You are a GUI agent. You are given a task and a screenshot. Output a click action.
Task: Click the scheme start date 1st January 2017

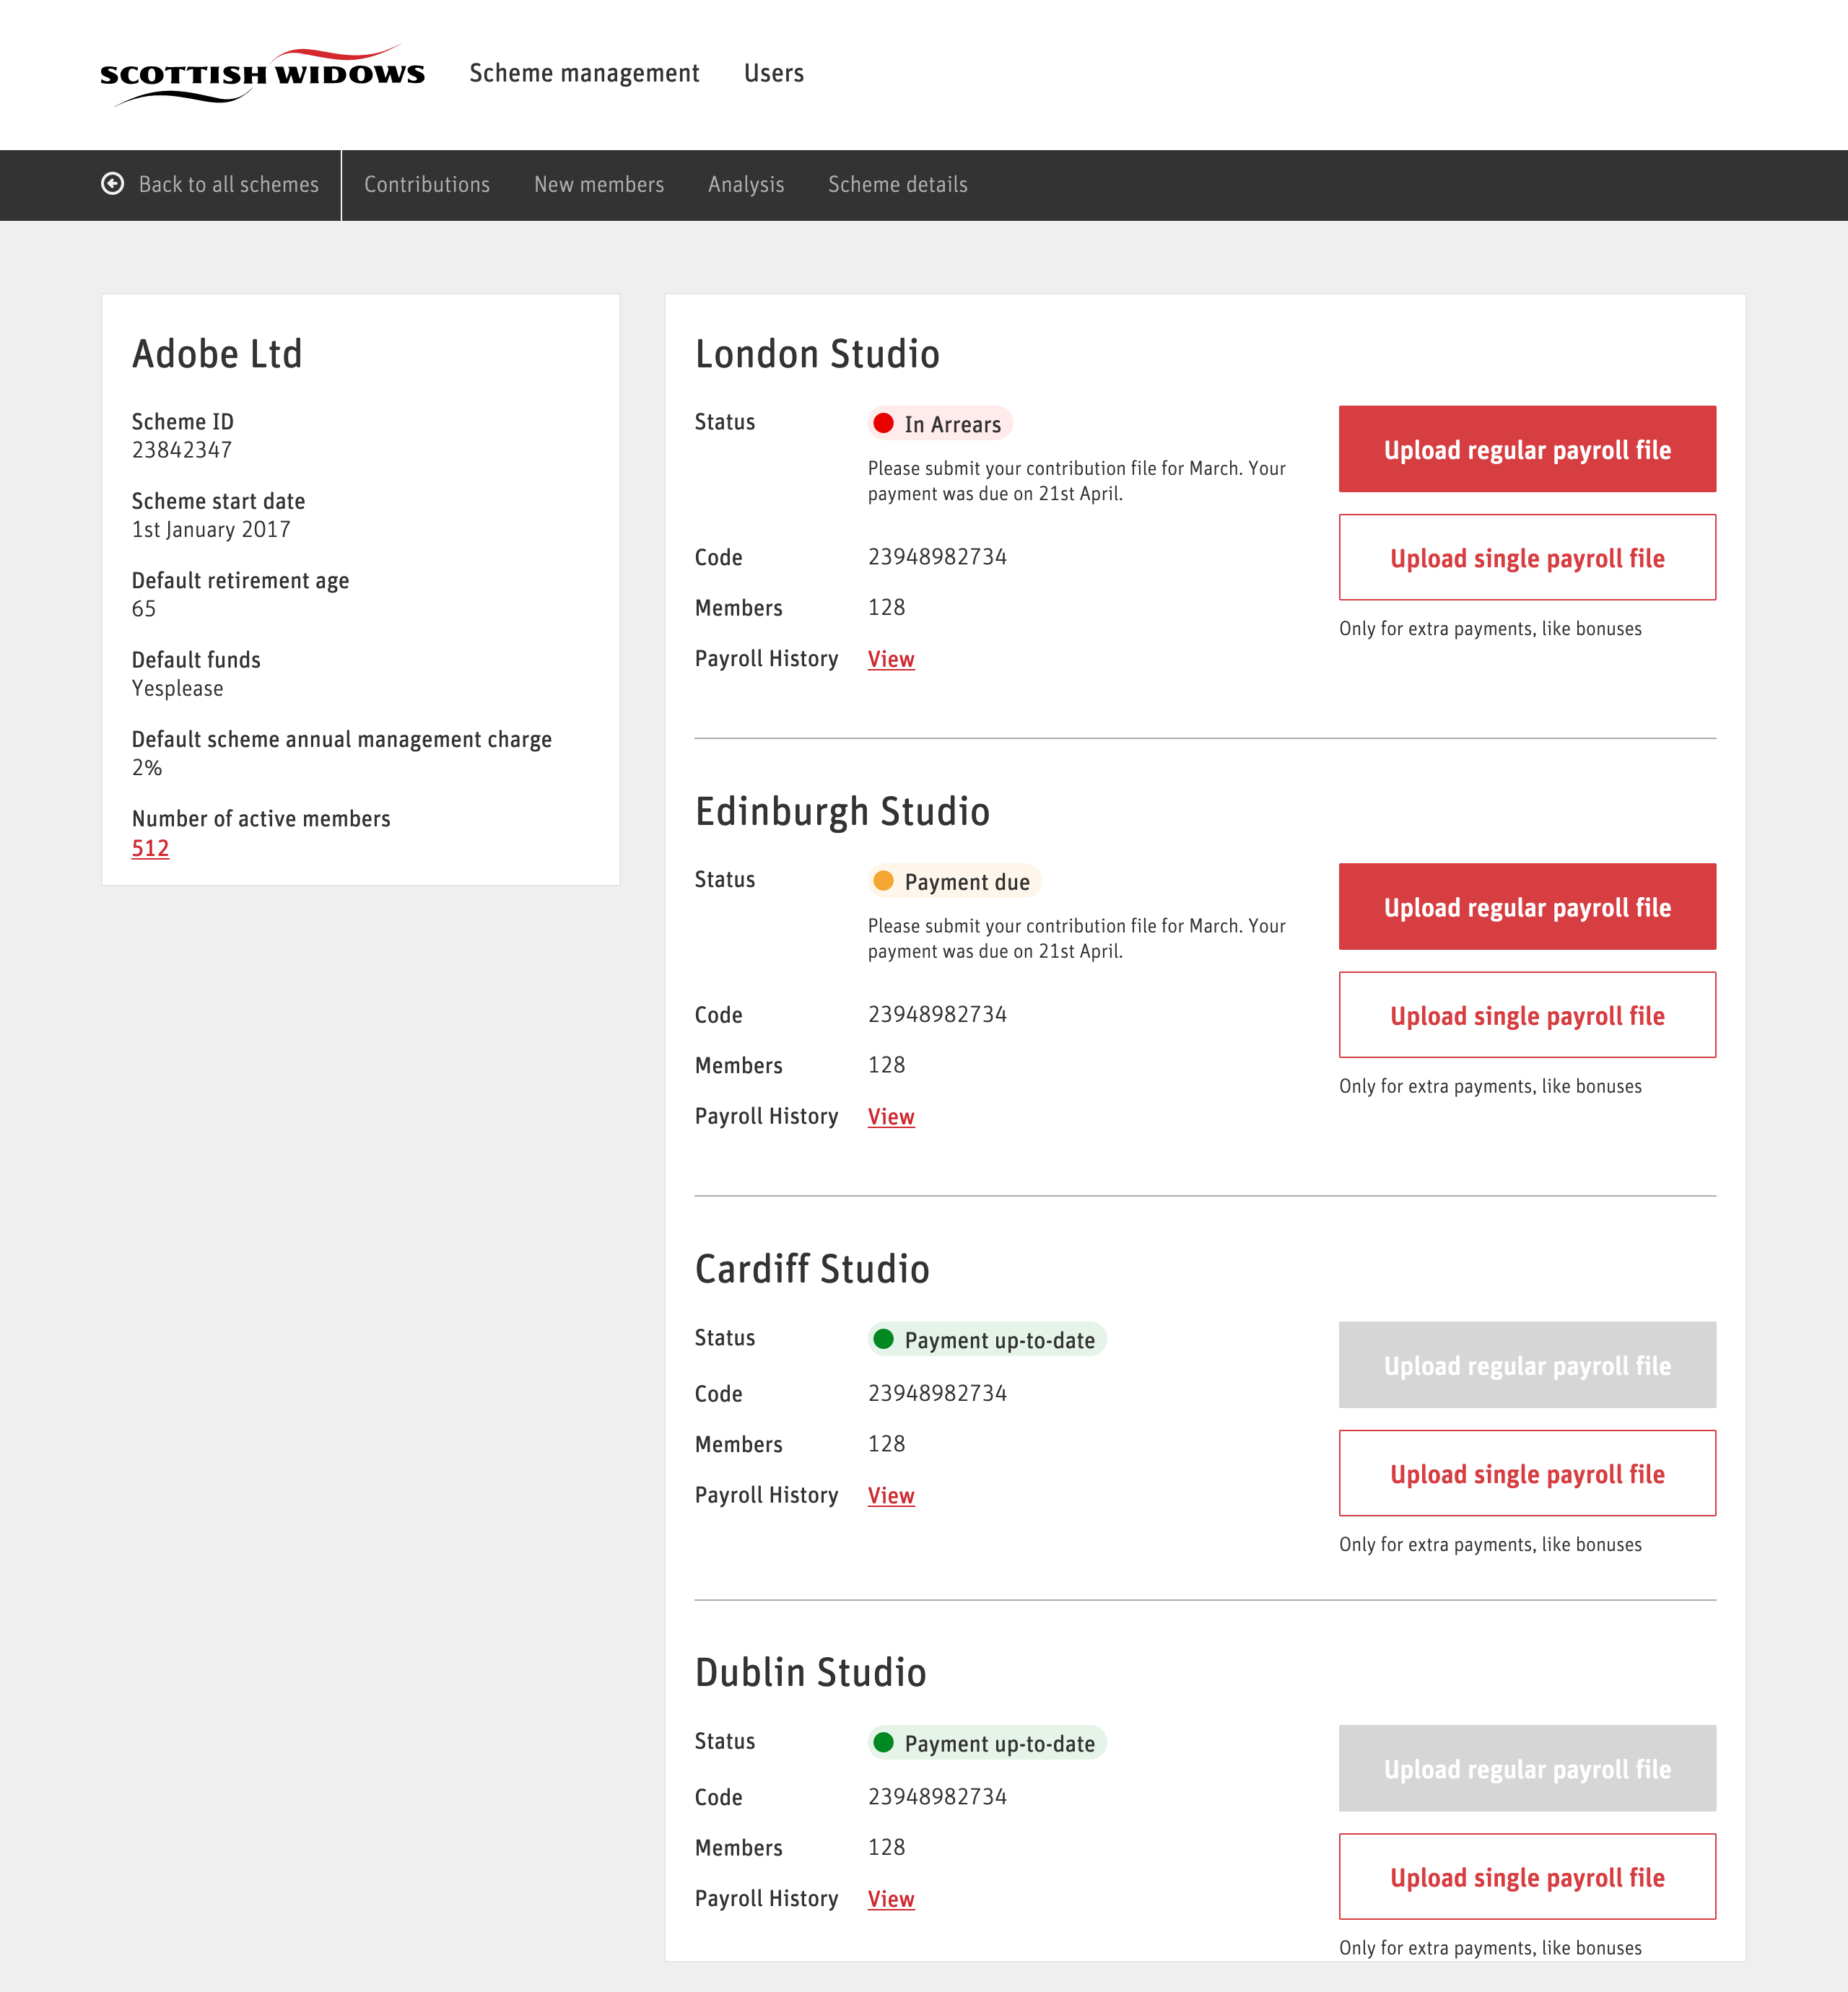pyautogui.click(x=211, y=530)
